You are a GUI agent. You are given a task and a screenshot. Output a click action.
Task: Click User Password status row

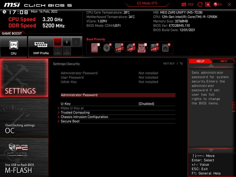110,78
